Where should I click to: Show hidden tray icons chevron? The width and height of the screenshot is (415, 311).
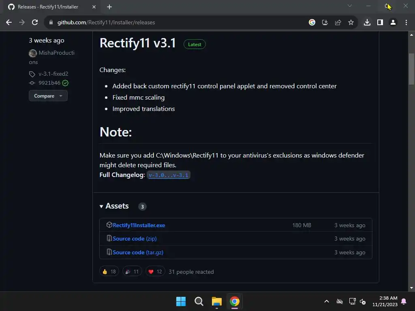[x=327, y=301]
